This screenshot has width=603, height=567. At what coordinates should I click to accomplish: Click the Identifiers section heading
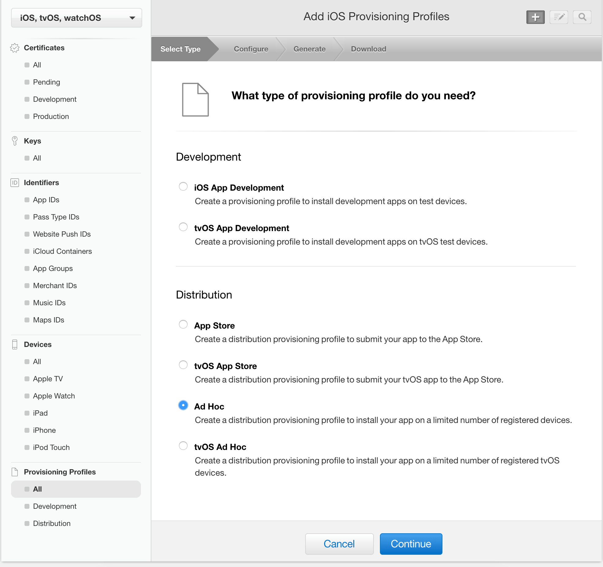pos(41,183)
